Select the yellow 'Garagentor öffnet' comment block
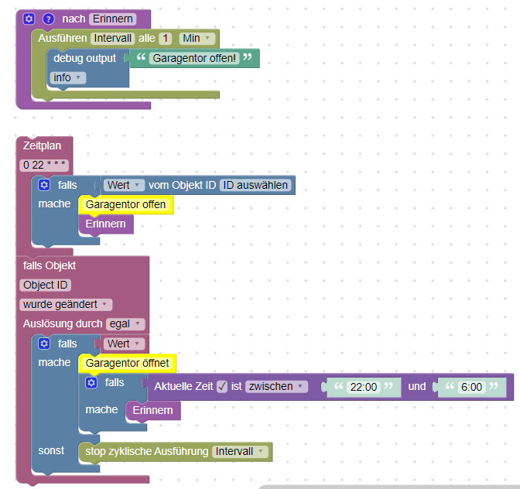This screenshot has width=520, height=489. [x=128, y=363]
